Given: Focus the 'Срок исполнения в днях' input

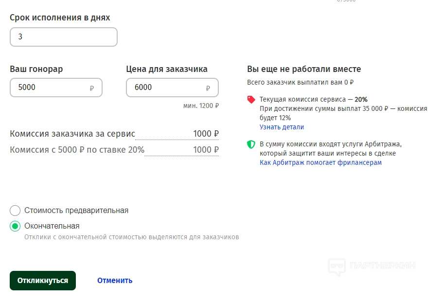Looking at the screenshot, I should [63, 37].
